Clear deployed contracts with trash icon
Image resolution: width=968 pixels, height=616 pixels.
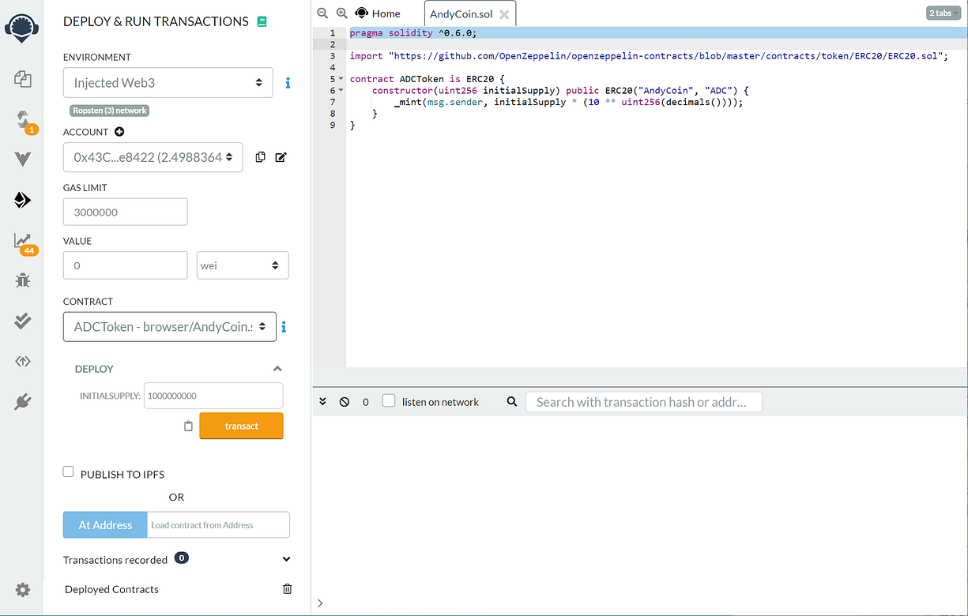[288, 589]
